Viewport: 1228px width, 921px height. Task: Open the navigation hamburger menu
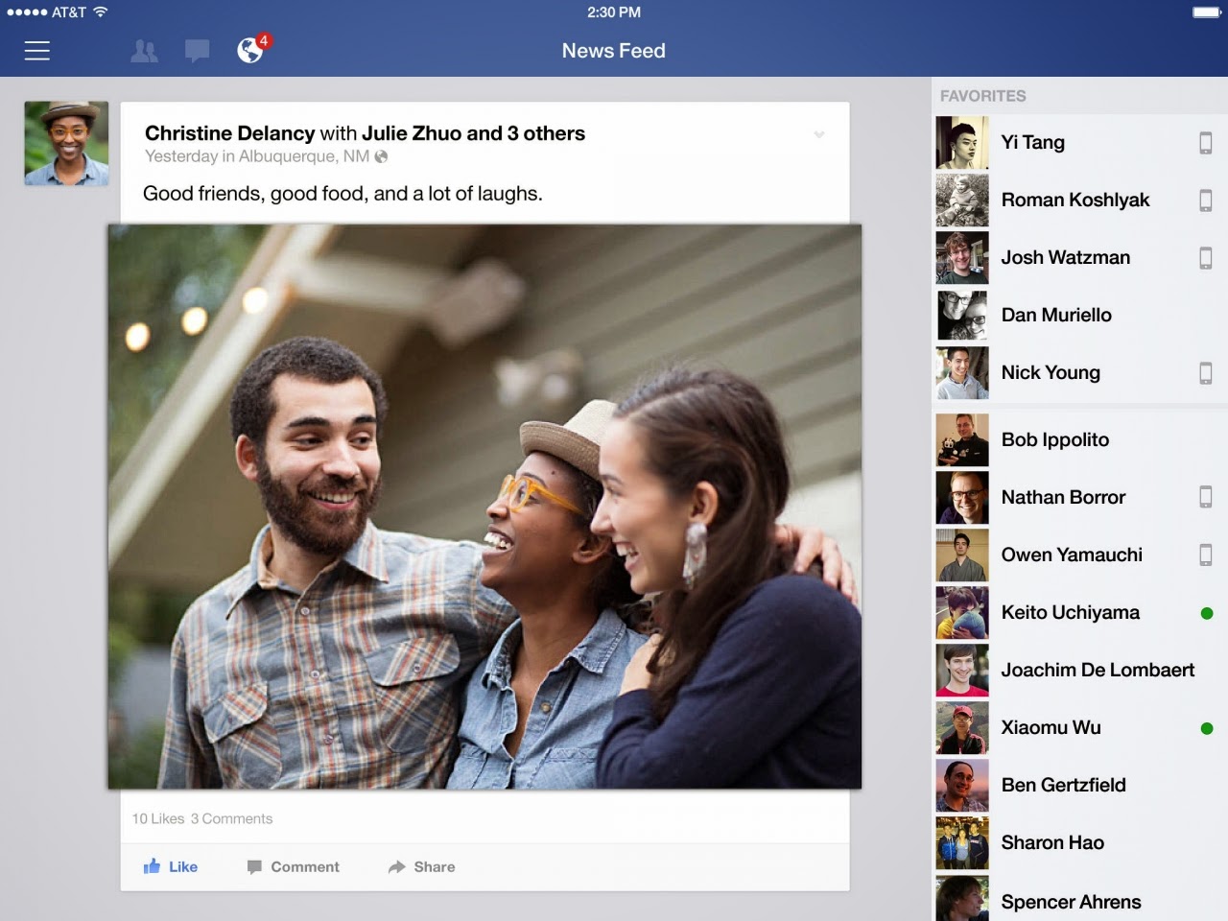click(36, 51)
